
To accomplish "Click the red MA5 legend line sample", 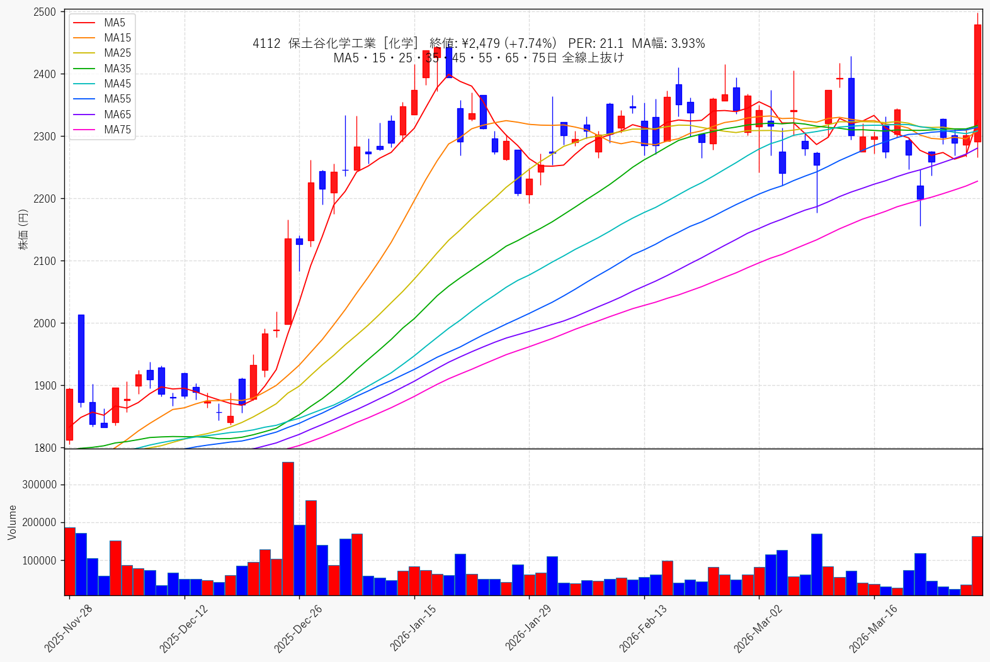I will click(x=84, y=23).
